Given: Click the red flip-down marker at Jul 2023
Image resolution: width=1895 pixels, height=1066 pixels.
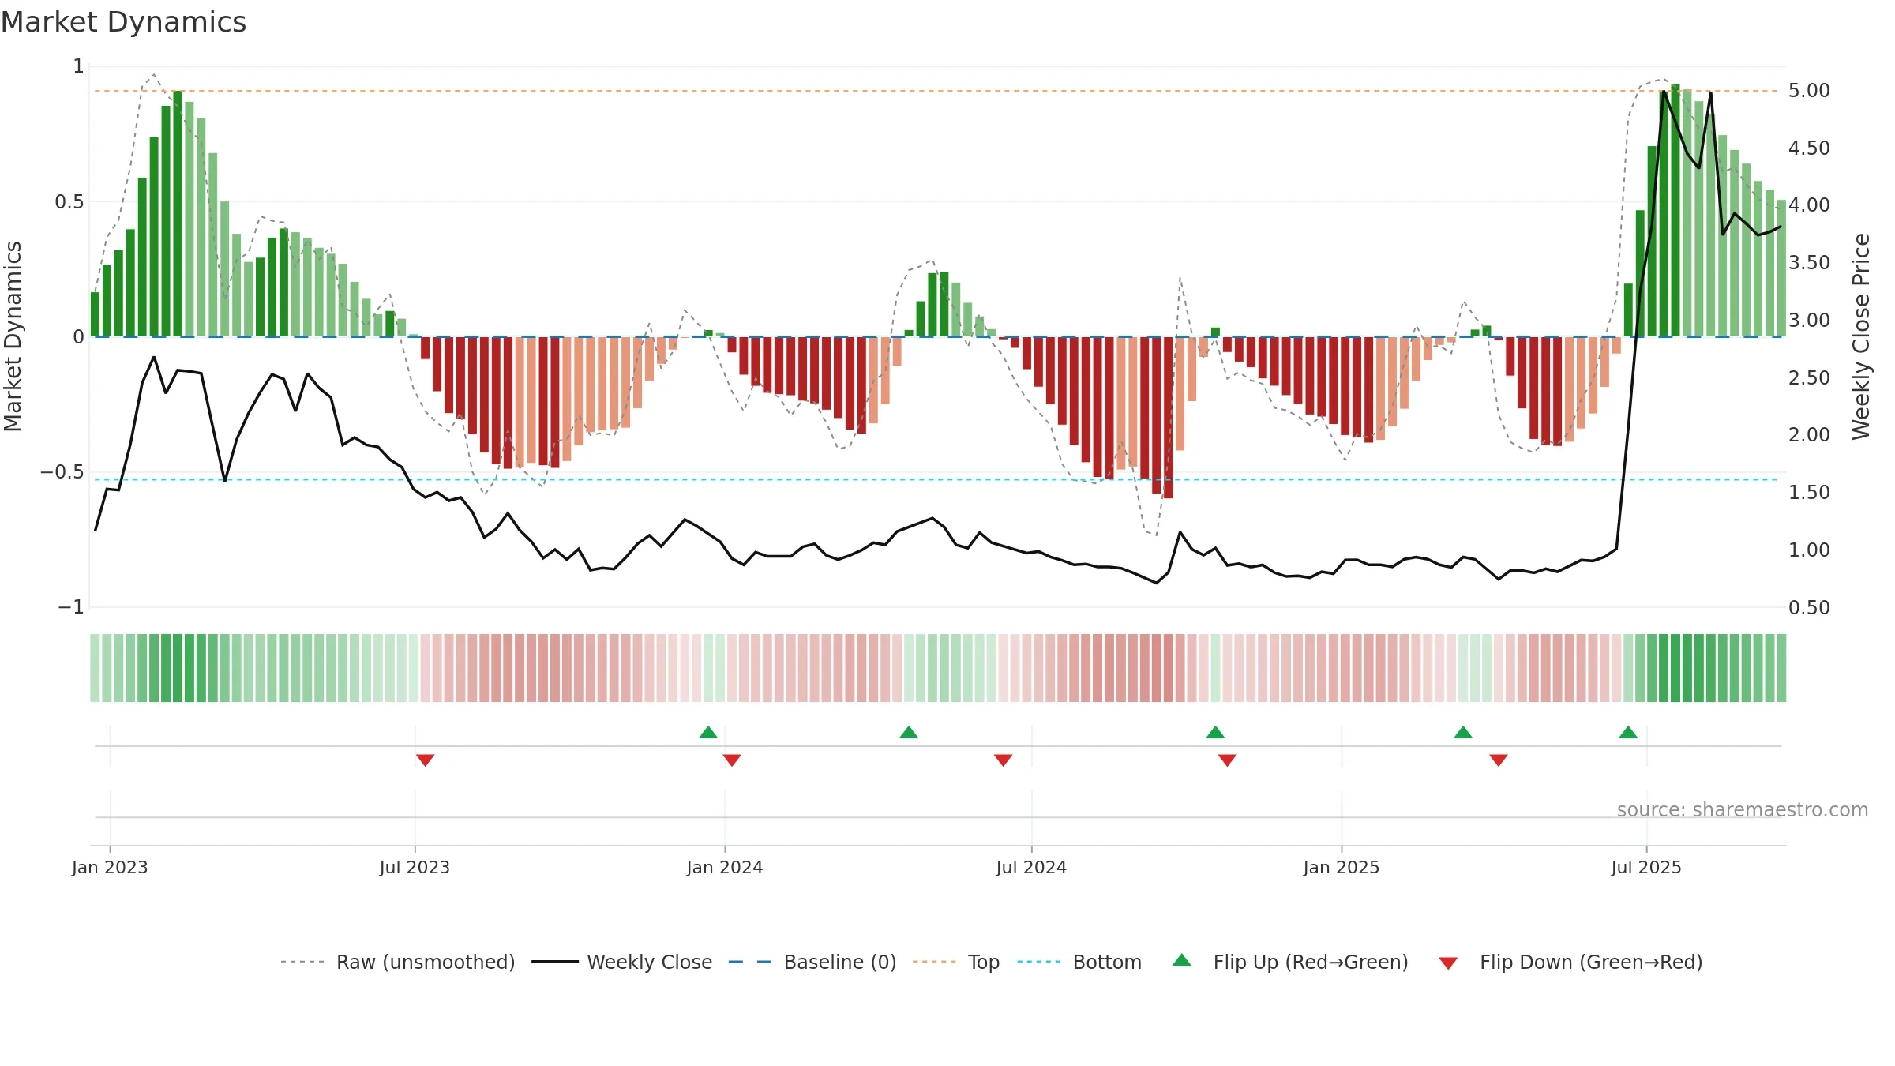Looking at the screenshot, I should click(x=425, y=760).
